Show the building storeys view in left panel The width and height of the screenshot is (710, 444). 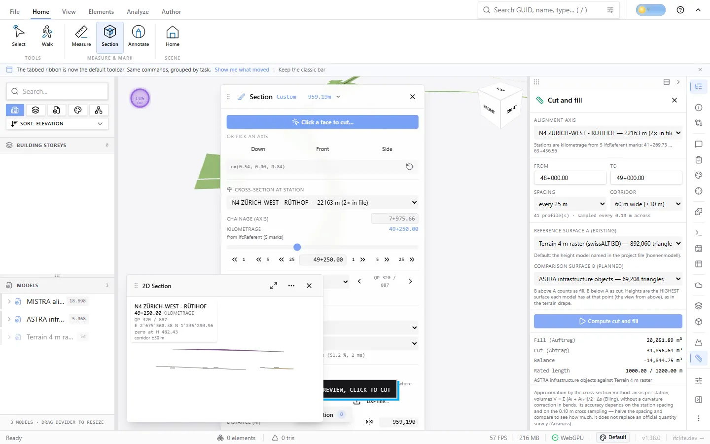15,110
